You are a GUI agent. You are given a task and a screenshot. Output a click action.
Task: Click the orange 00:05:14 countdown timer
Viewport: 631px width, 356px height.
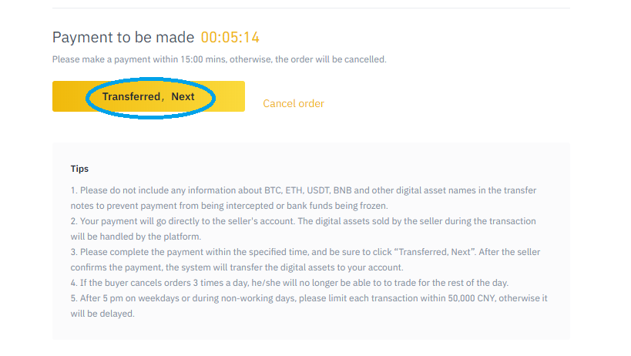[x=230, y=38]
